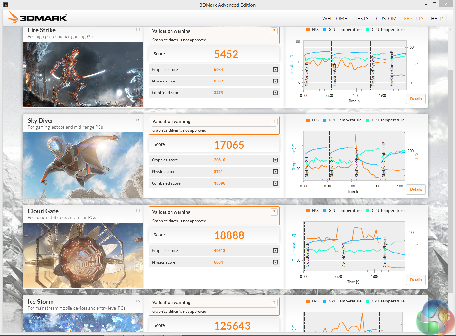Image resolution: width=456 pixels, height=336 pixels.
Task: Minimize the 3DMark window
Action: coord(426,4)
